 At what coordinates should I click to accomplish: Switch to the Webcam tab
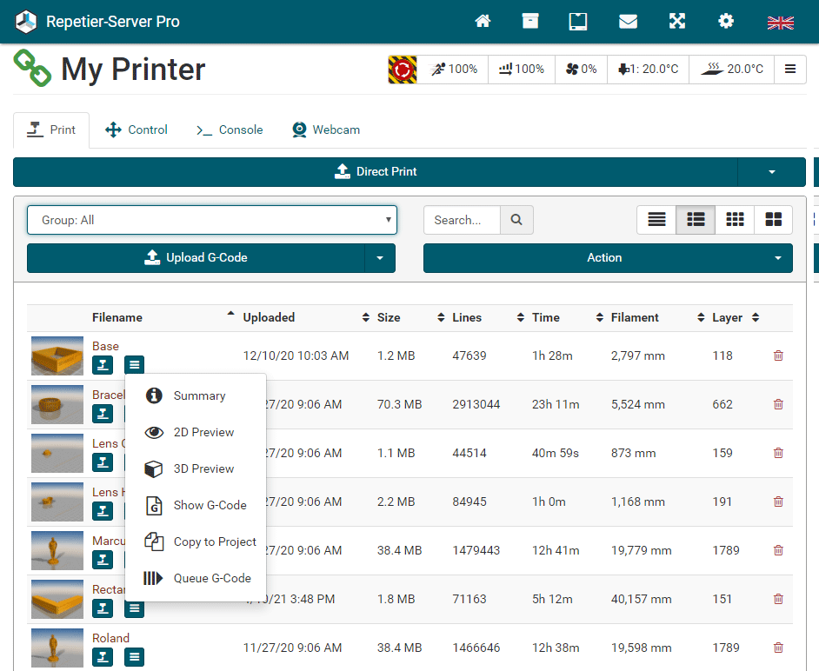point(325,130)
